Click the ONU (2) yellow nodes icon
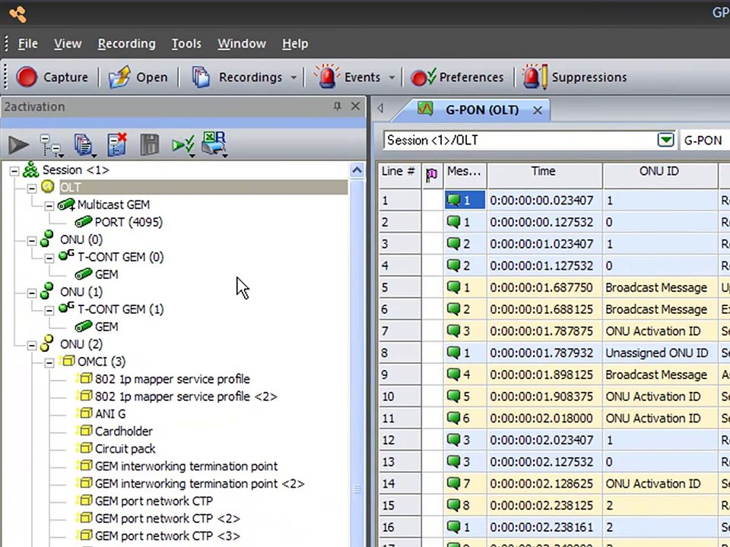Viewport: 730px width, 547px height. point(46,343)
